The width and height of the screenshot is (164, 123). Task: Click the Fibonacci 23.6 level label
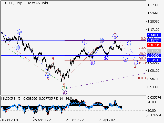pos(142,48)
